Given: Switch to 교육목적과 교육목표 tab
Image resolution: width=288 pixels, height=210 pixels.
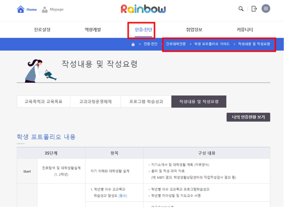Looking at the screenshot, I should point(43,102).
